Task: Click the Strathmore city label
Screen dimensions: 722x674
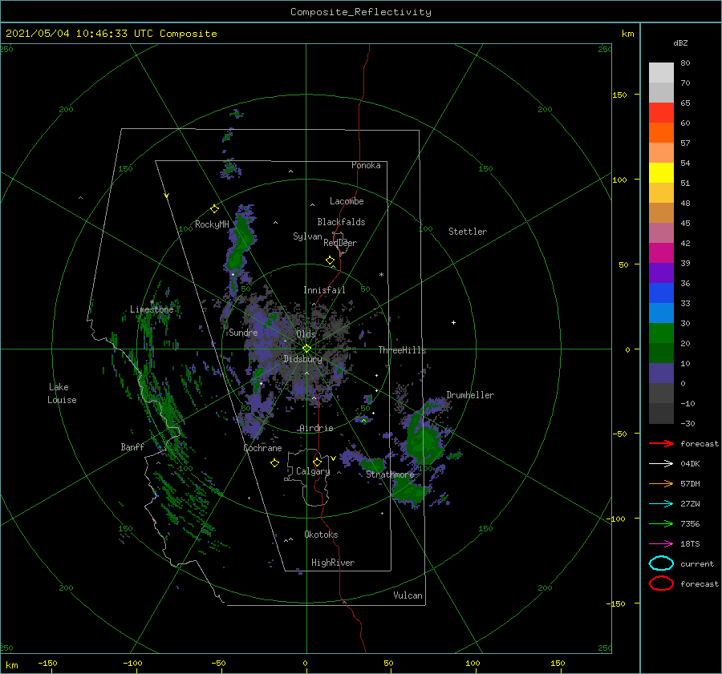Action: pos(391,474)
